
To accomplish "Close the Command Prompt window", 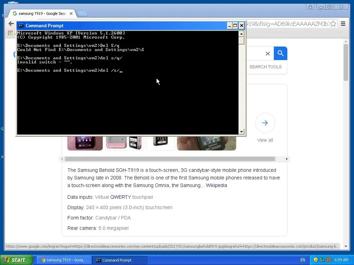I will [x=241, y=26].
